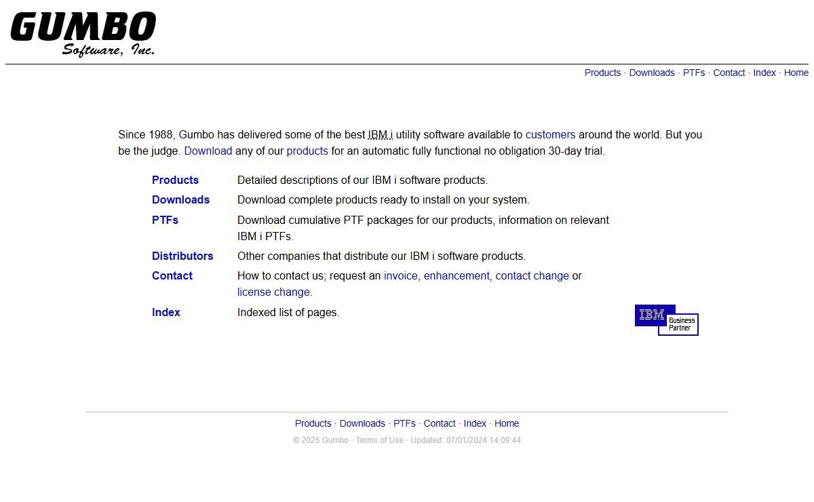Open Downloads in the footer navigation
This screenshot has height=502, width=814.
click(x=362, y=423)
